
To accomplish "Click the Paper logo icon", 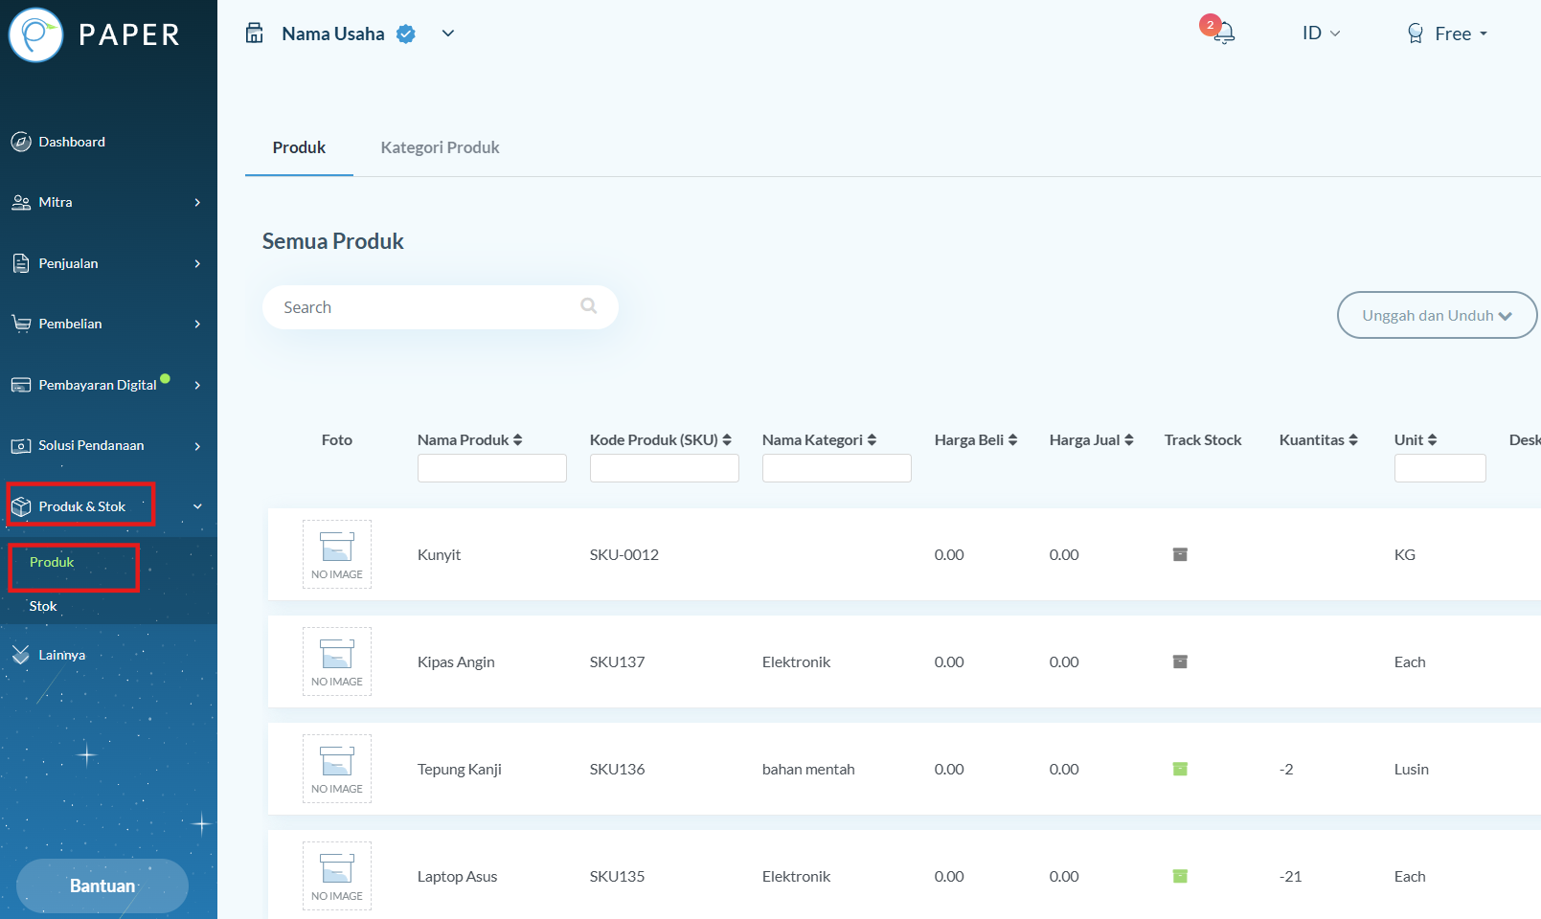I will click(35, 35).
